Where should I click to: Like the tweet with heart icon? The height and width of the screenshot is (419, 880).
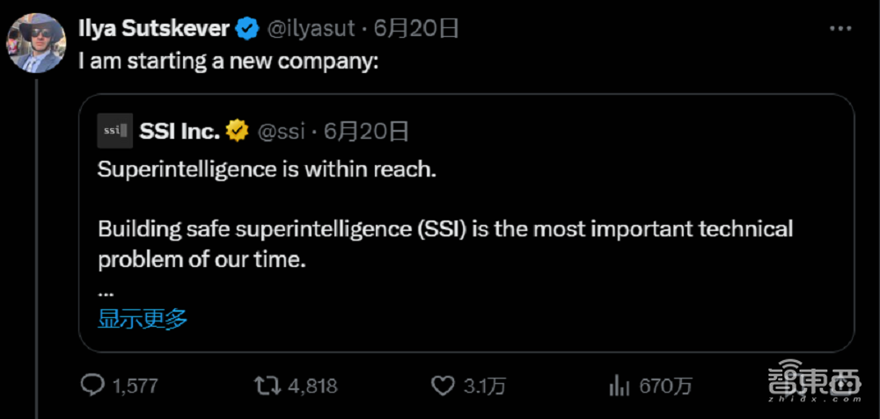(x=442, y=385)
